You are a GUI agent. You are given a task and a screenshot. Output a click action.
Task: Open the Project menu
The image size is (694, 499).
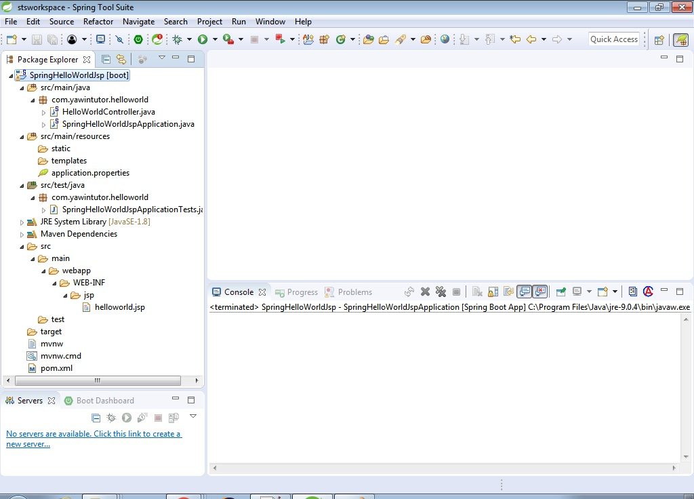coord(210,21)
